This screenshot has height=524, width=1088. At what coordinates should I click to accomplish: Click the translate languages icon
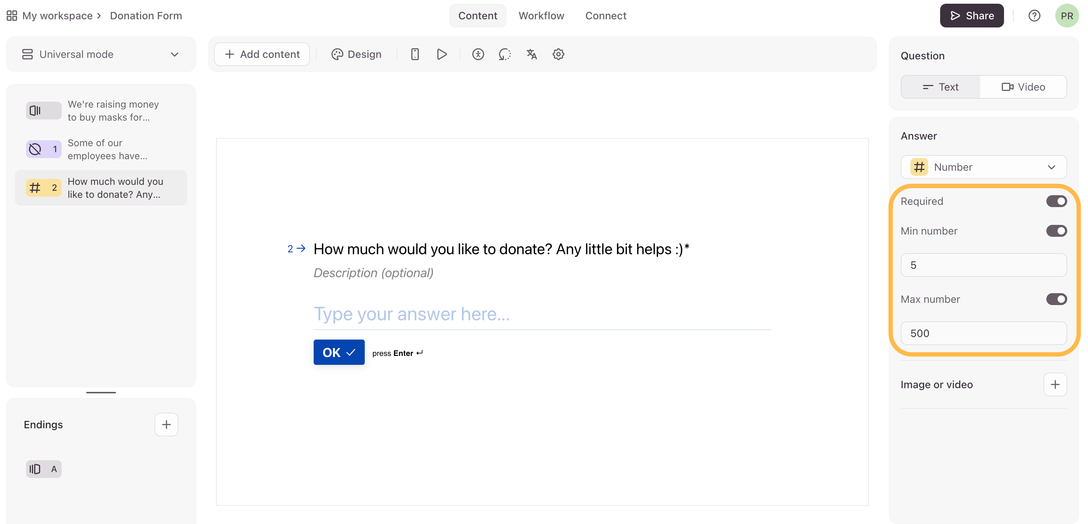pos(531,54)
